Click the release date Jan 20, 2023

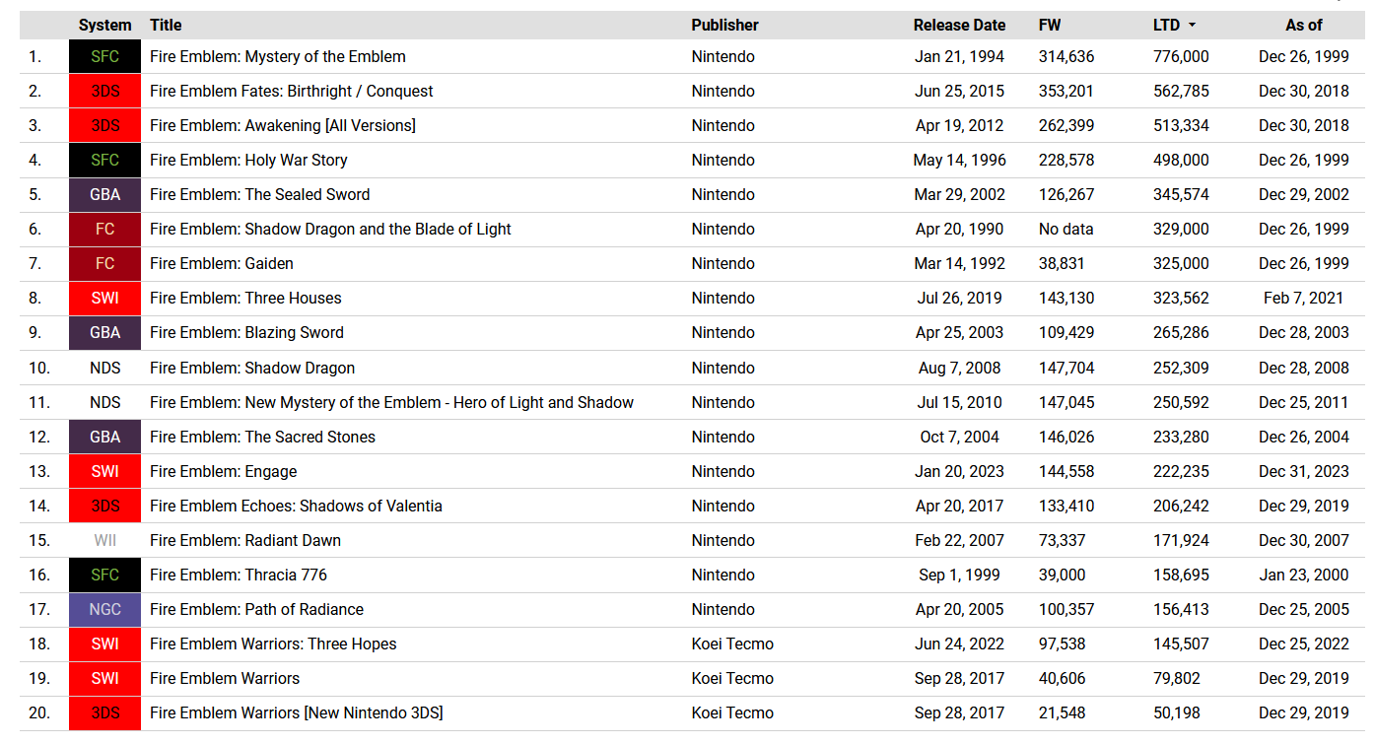coord(959,472)
